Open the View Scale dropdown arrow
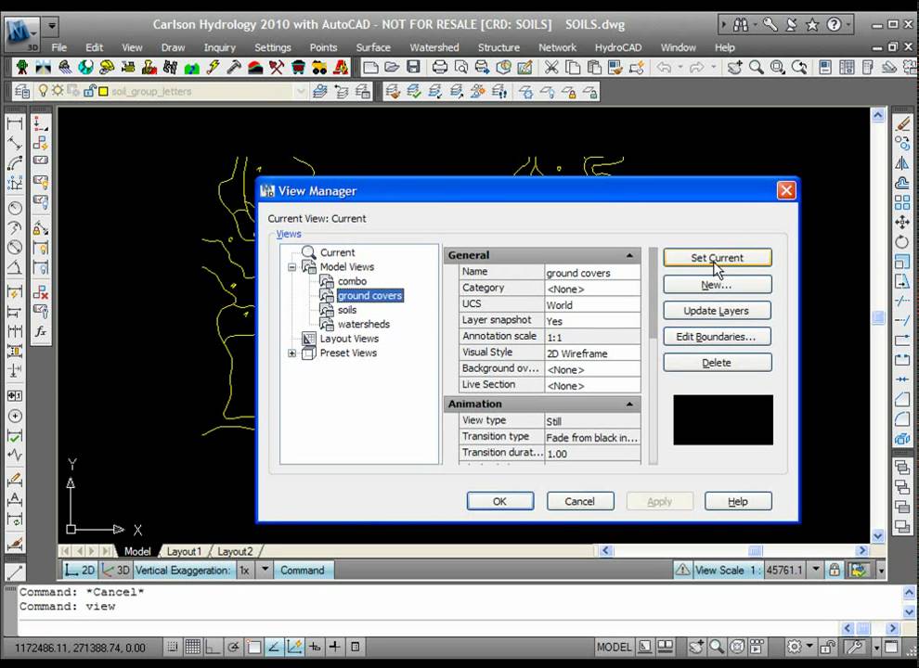This screenshot has width=919, height=668. coord(815,570)
